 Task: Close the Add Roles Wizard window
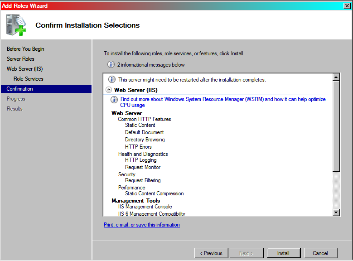tap(347, 5)
